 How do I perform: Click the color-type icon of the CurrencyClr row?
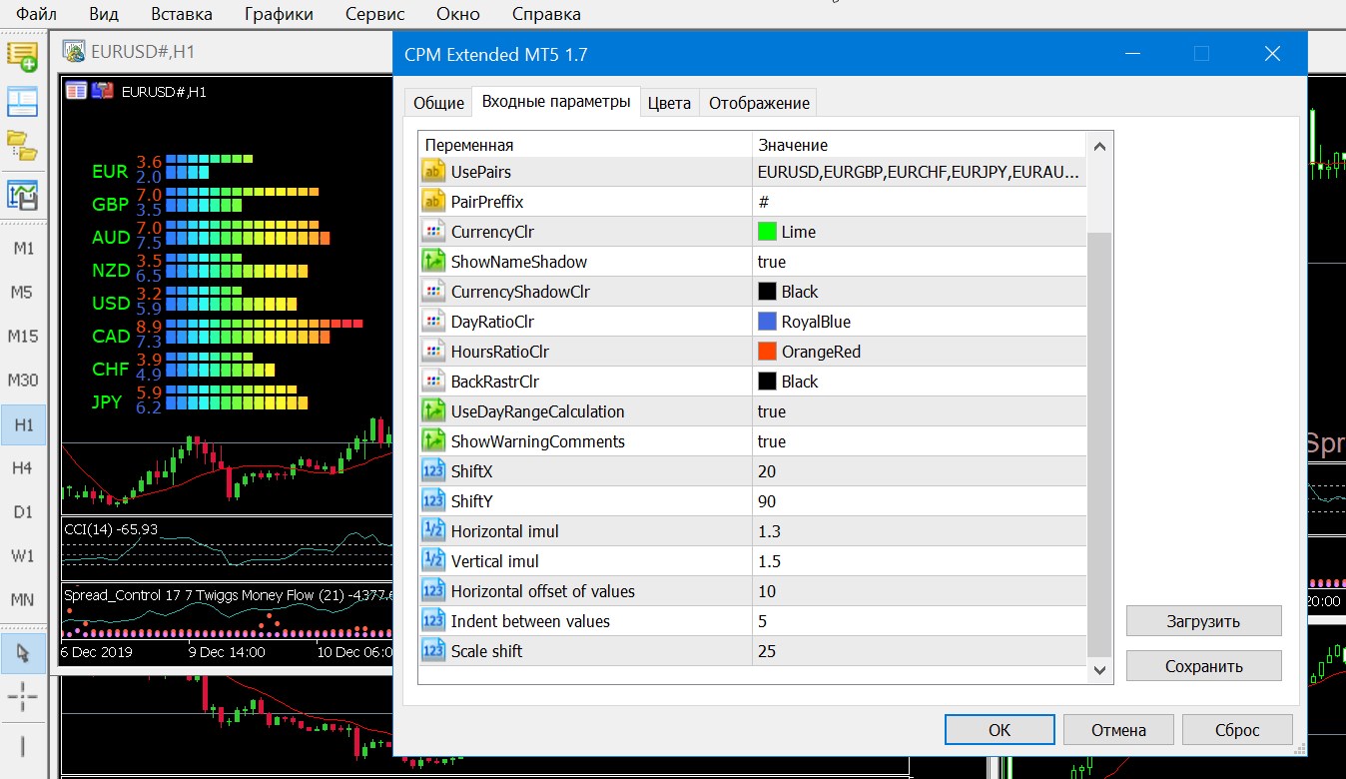point(433,232)
